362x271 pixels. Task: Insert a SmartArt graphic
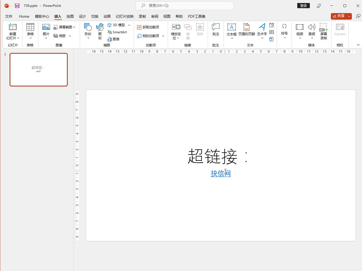click(x=117, y=32)
